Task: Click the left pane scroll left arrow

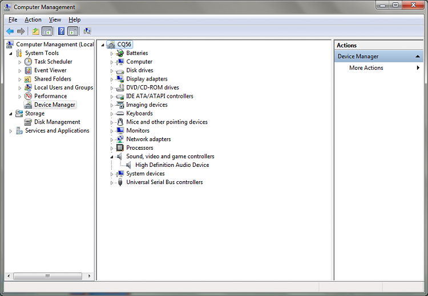Action: pyautogui.click(x=9, y=276)
